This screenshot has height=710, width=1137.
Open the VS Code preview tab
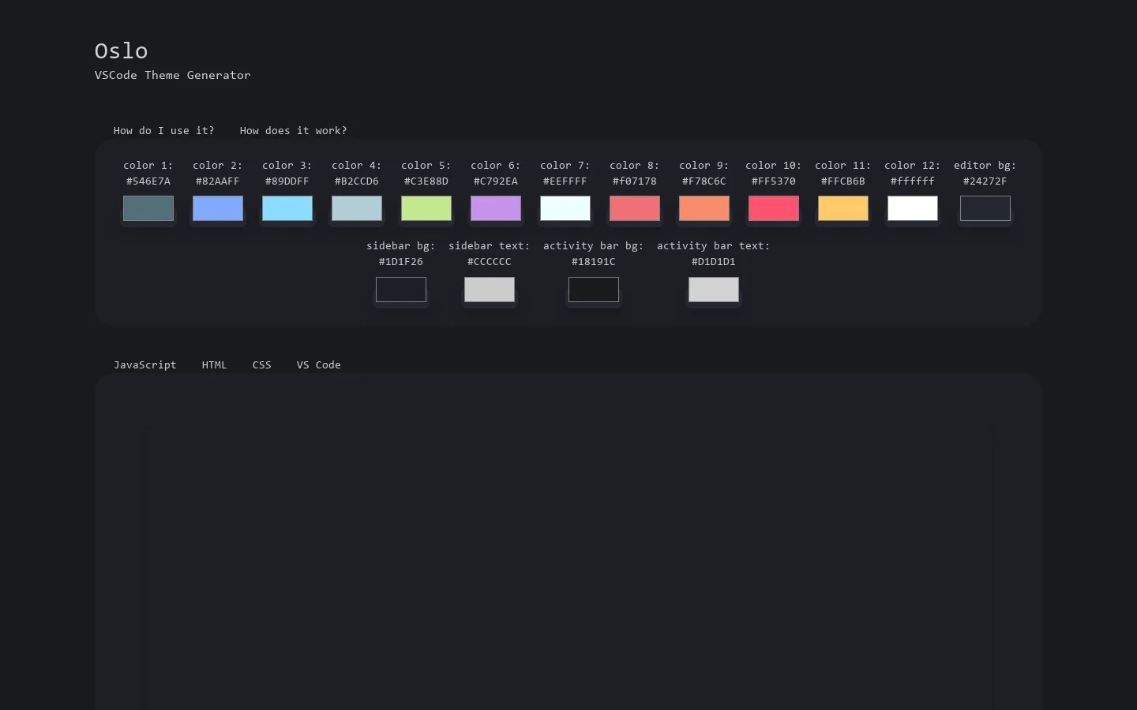tap(319, 364)
